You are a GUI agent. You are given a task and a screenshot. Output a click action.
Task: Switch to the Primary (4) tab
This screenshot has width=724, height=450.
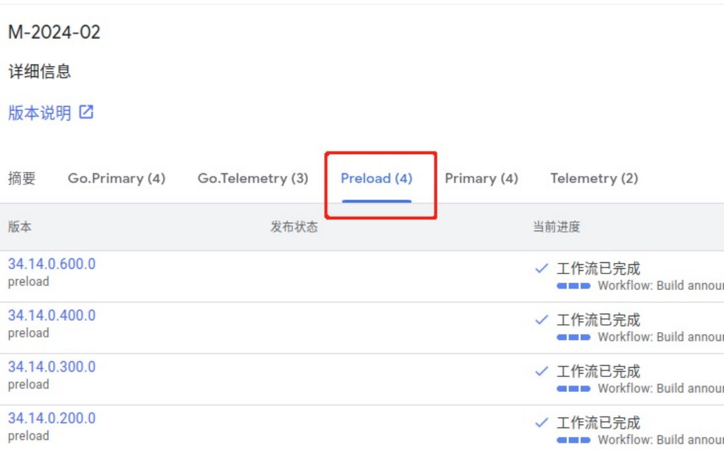pyautogui.click(x=481, y=178)
